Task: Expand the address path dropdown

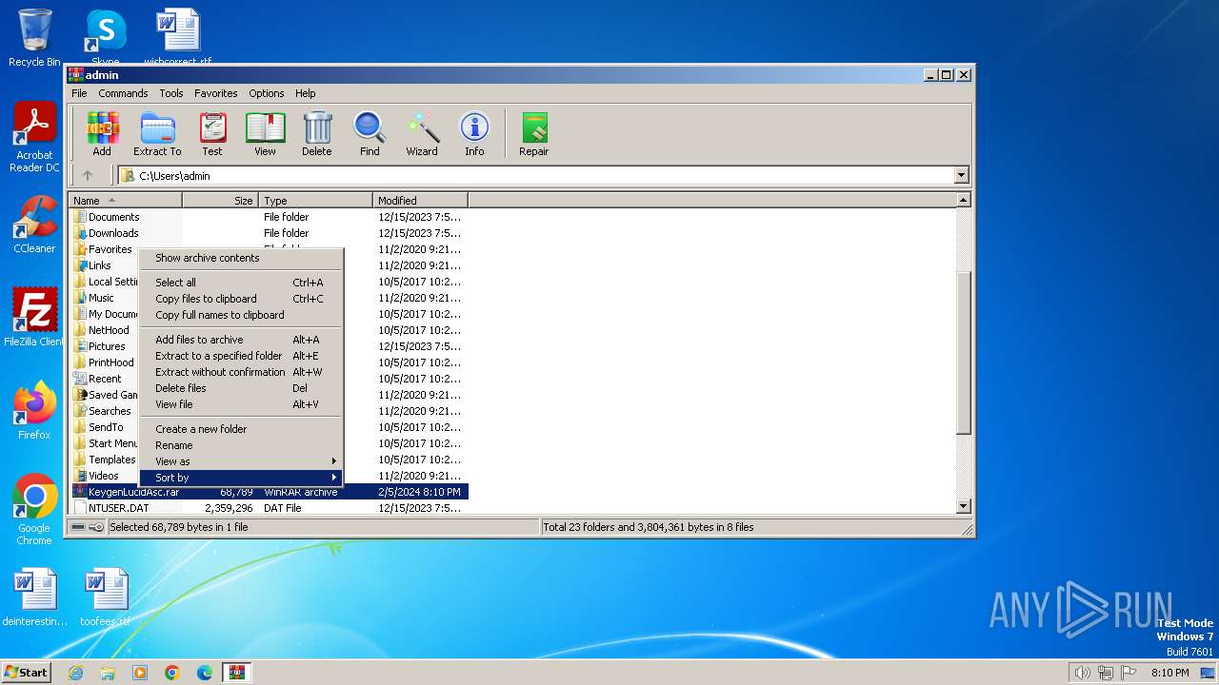Action: coord(961,175)
